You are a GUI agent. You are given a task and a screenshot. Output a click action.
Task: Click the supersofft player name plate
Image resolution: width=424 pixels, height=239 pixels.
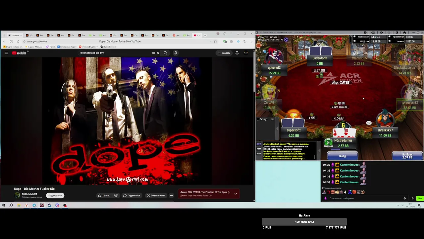(x=293, y=133)
